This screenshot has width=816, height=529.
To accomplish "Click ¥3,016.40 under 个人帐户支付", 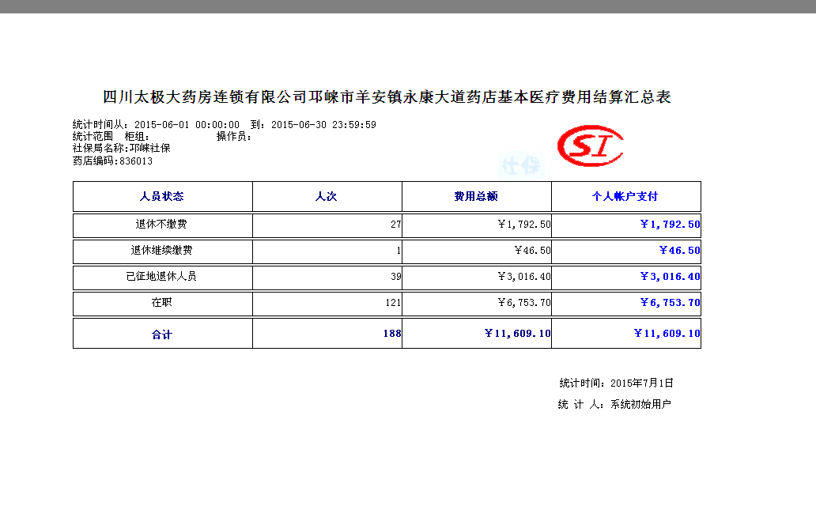I will click(x=671, y=277).
